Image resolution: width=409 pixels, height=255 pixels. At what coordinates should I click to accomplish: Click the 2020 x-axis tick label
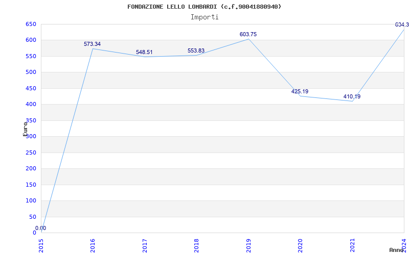coord(300,246)
